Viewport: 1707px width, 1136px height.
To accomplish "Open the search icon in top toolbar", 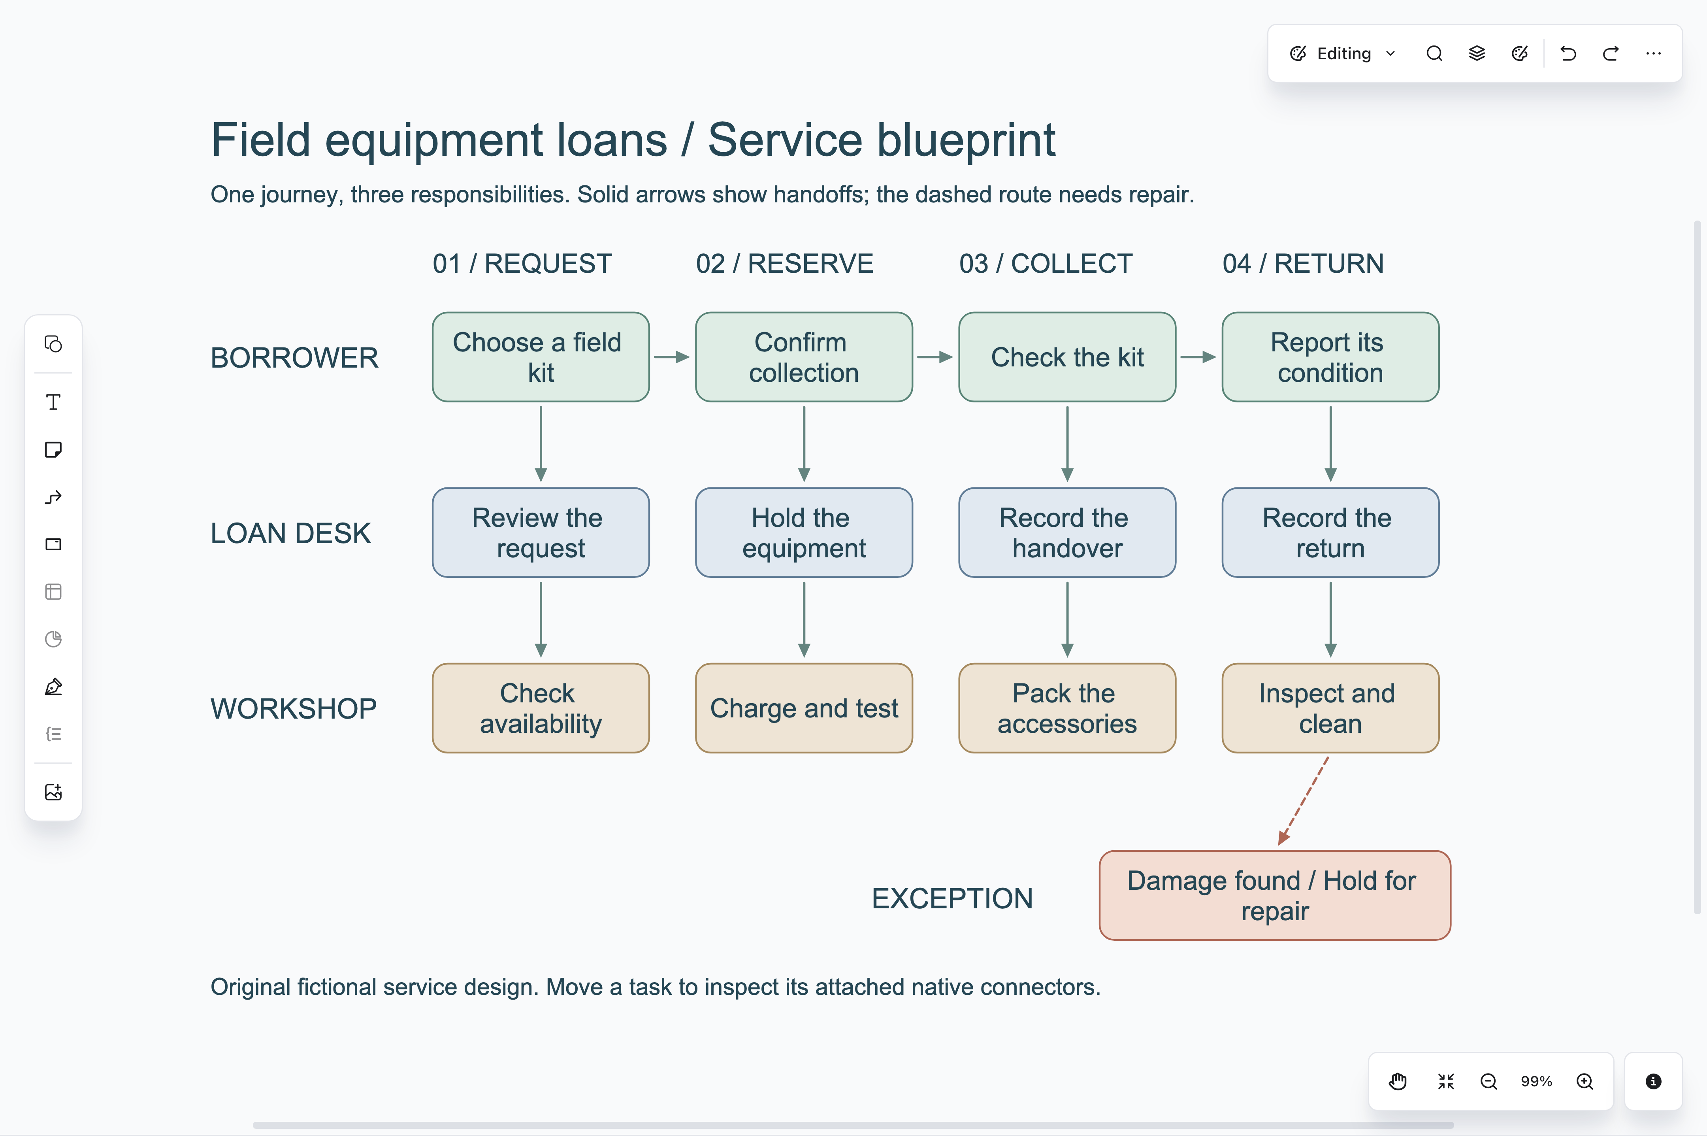I will tap(1434, 54).
